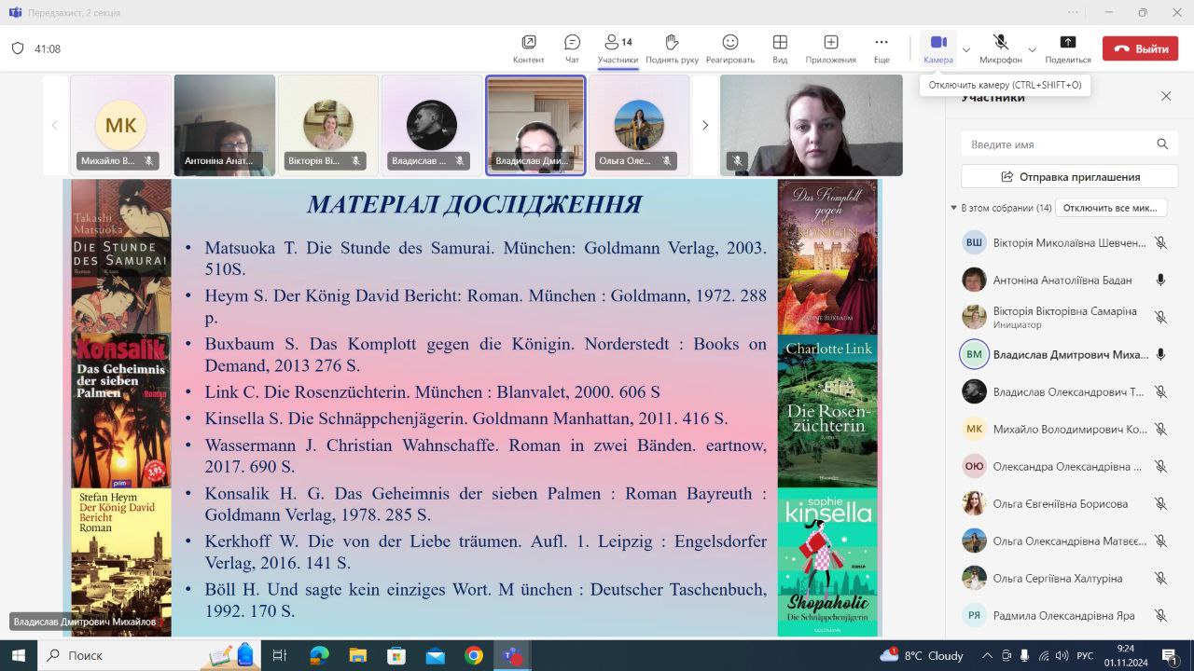The height and width of the screenshot is (671, 1194).
Task: Toggle the Камера button
Action: coord(938,48)
